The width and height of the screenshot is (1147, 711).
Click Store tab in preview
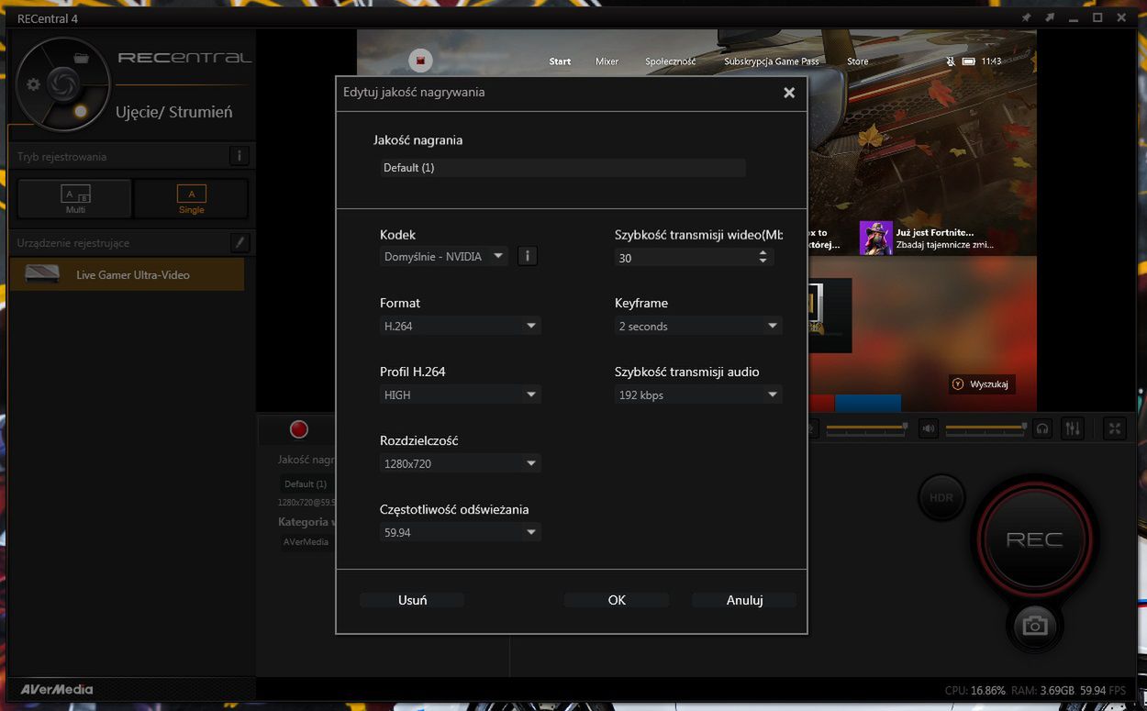pyautogui.click(x=857, y=61)
